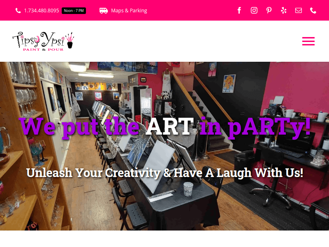329x247 pixels.
Task: Call the 1.734.480.8095 number link
Action: point(42,11)
